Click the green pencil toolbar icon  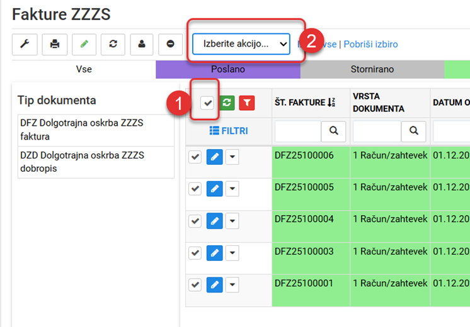(x=84, y=44)
